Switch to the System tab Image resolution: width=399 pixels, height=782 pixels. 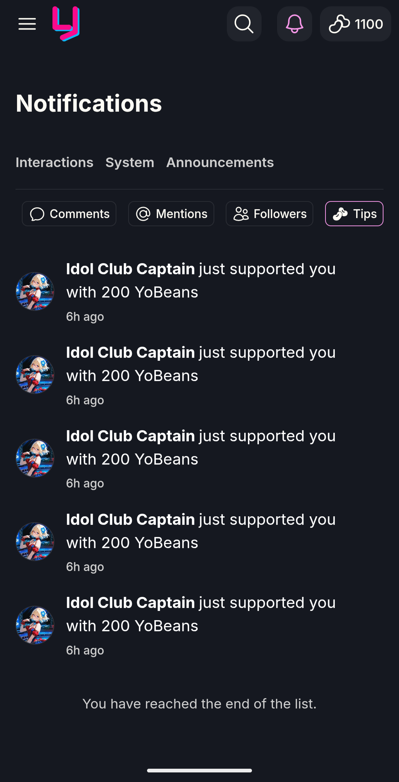(130, 163)
